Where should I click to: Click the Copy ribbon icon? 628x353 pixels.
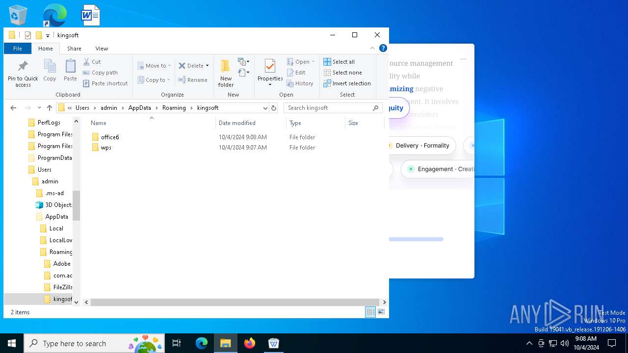50,67
